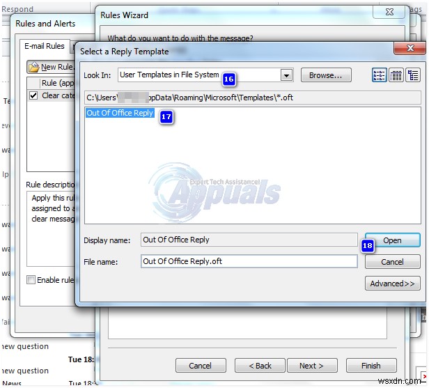
Task: Click Cancel in the Rules Wizard
Action: [201, 366]
